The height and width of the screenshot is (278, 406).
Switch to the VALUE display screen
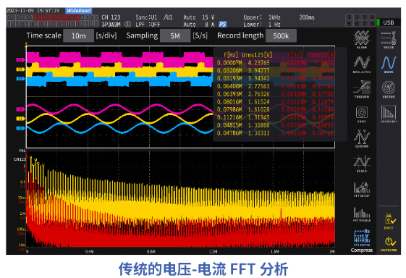point(389,40)
